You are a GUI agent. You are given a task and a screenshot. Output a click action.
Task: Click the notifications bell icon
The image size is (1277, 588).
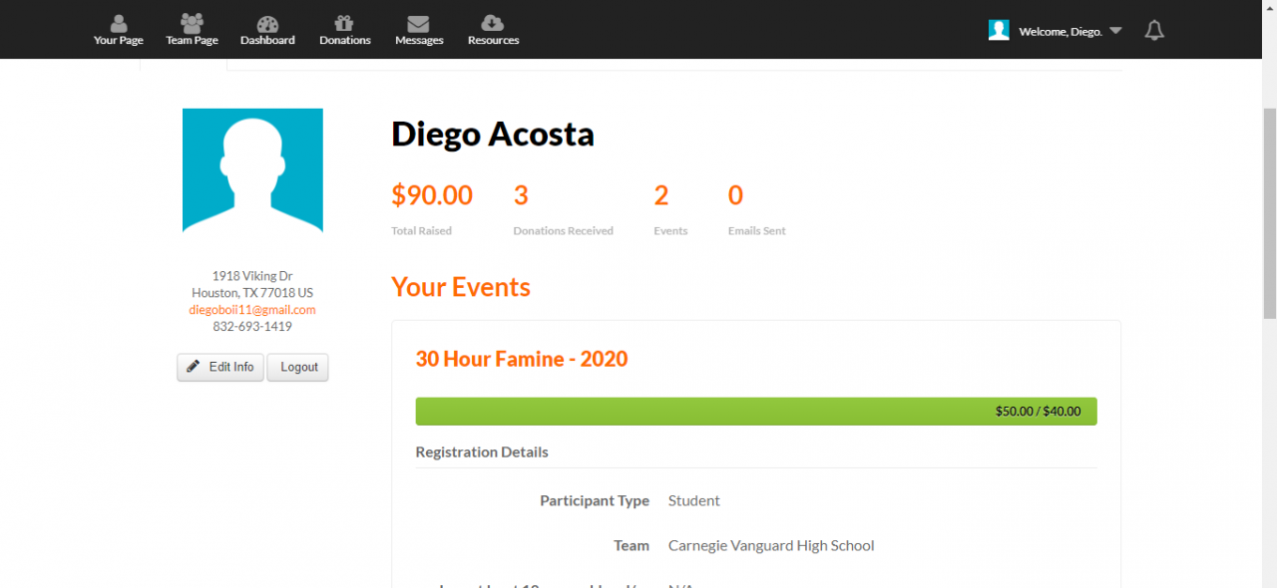point(1154,31)
